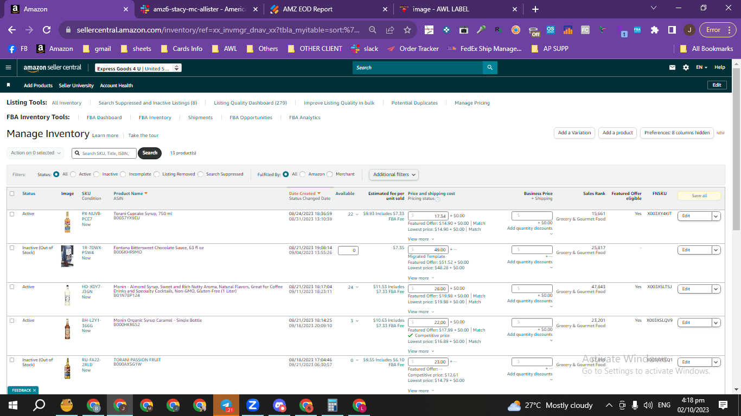Click the black Search button
The height and width of the screenshot is (416, 741).
pyautogui.click(x=150, y=153)
